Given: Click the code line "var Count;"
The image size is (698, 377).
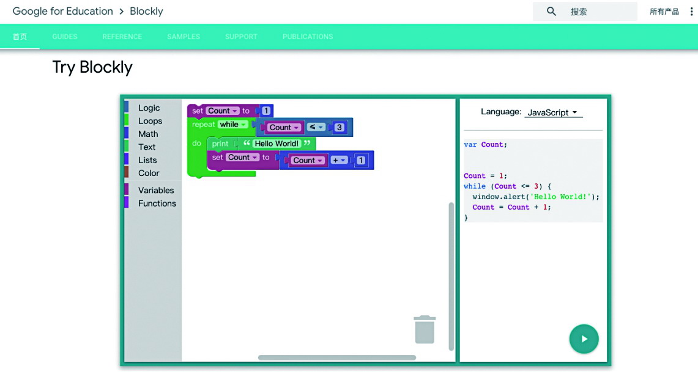Looking at the screenshot, I should 485,144.
